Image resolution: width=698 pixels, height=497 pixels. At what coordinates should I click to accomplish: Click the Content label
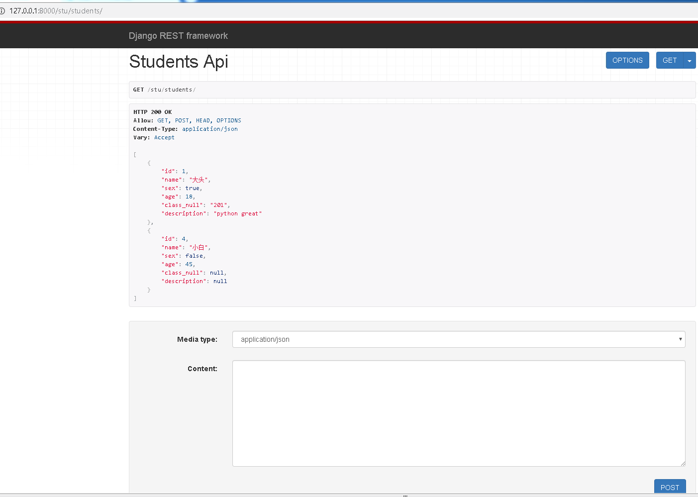coord(202,369)
